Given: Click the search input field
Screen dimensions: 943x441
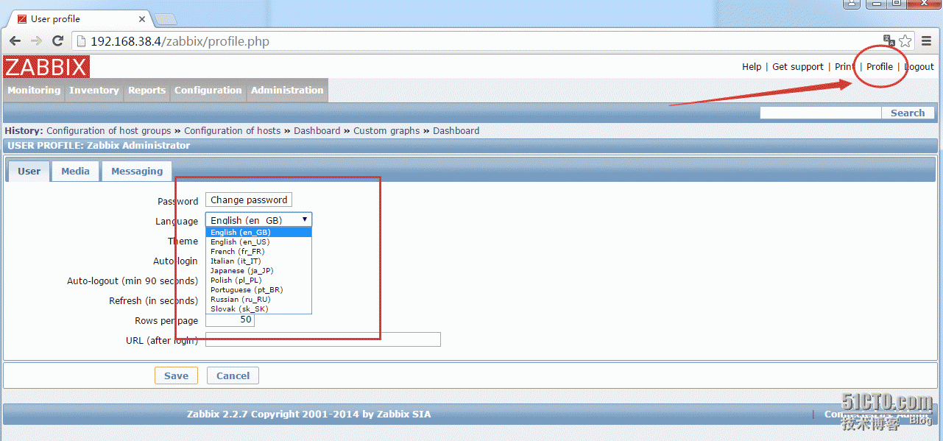Looking at the screenshot, I should [x=820, y=113].
